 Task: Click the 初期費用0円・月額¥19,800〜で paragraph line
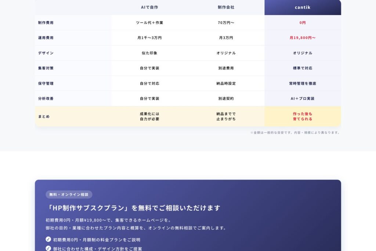[108, 220]
